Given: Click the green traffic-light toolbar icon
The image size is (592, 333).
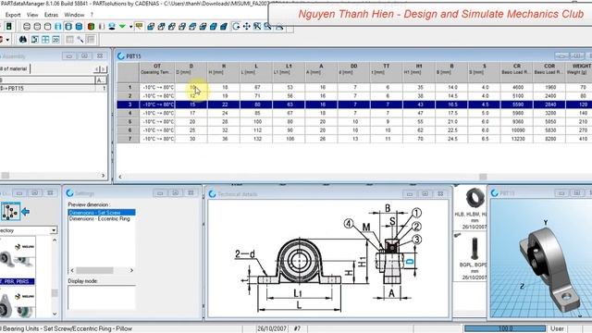Looking at the screenshot, I should (x=8, y=27).
